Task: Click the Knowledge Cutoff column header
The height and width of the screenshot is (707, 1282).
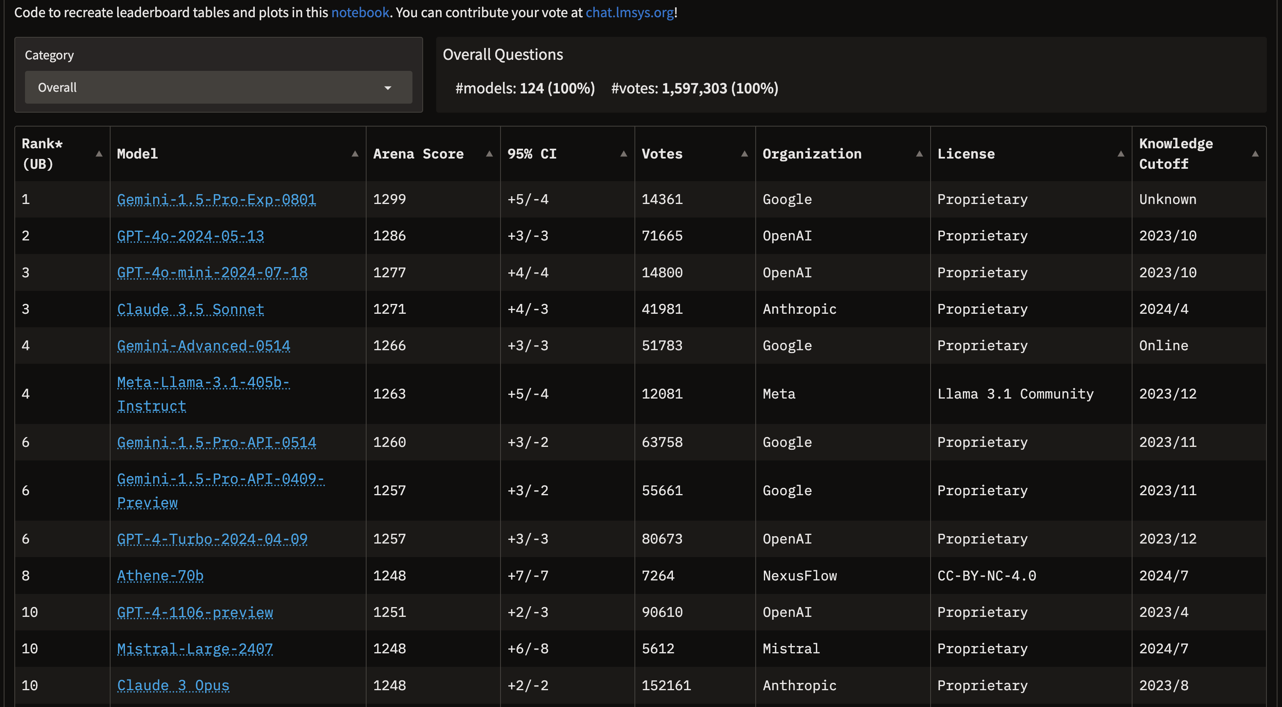Action: (1199, 154)
